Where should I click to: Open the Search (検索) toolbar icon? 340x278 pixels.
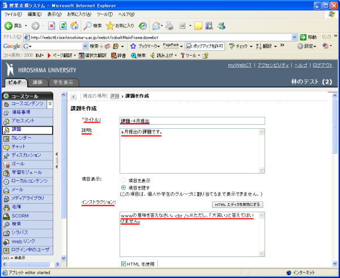click(88, 26)
